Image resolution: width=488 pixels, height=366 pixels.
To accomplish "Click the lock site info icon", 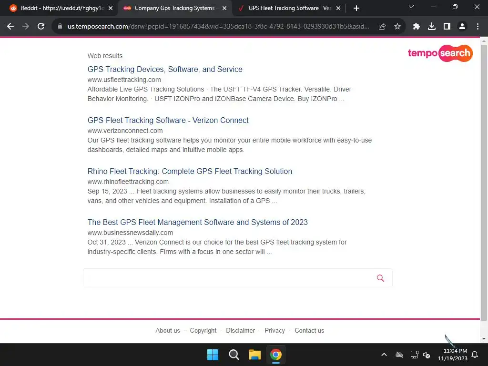I will tap(60, 27).
